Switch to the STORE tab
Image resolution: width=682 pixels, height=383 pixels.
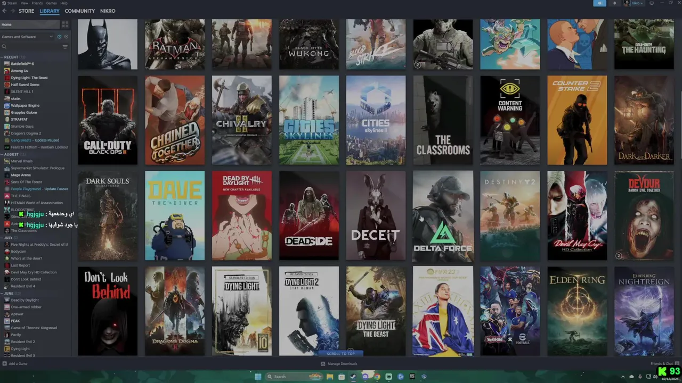coord(26,11)
